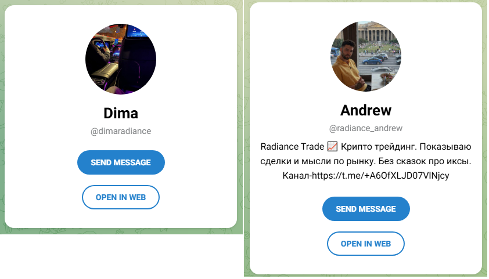Image resolution: width=489 pixels, height=279 pixels.
Task: Send a message to Andrew
Action: point(366,209)
